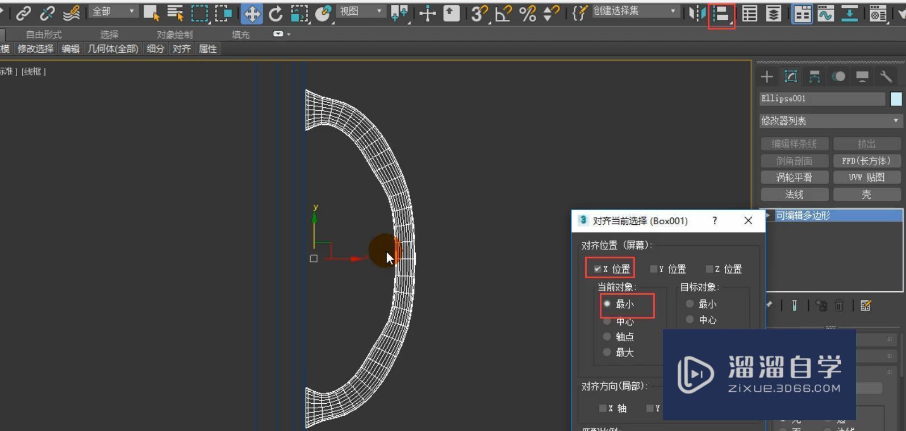Screen dimensions: 906x431
Task: Toggle the Angle Snap icon
Action: click(503, 13)
